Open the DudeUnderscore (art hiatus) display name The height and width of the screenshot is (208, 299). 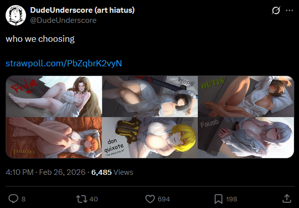pyautogui.click(x=82, y=10)
